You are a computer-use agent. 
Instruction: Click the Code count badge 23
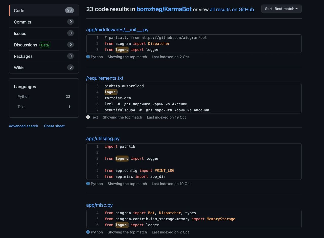[x=69, y=10]
